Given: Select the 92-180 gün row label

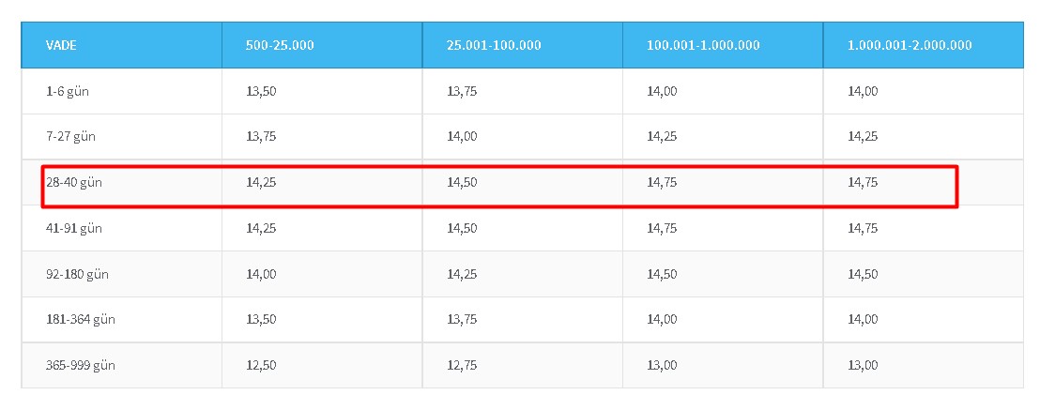Looking at the screenshot, I should 77,274.
